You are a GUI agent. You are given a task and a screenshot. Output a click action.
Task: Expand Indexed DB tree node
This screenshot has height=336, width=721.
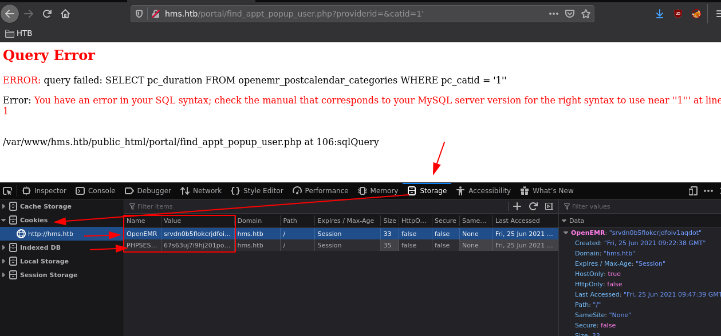pos(4,247)
